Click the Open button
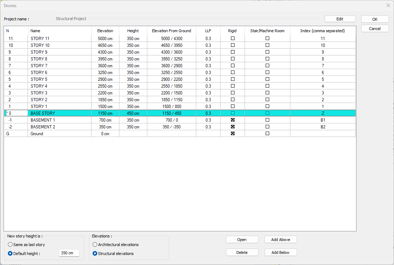This screenshot has width=394, height=265. click(x=242, y=240)
